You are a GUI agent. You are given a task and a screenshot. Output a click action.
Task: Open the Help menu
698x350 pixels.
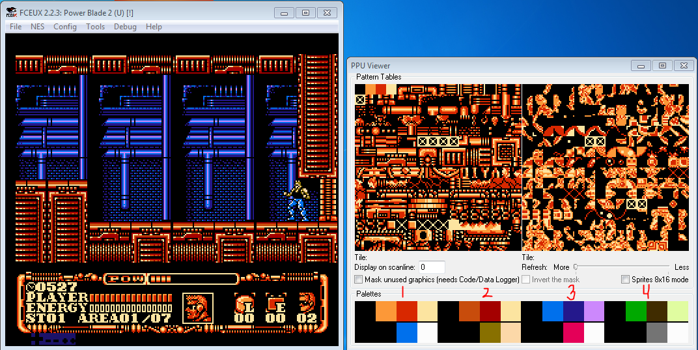click(154, 27)
